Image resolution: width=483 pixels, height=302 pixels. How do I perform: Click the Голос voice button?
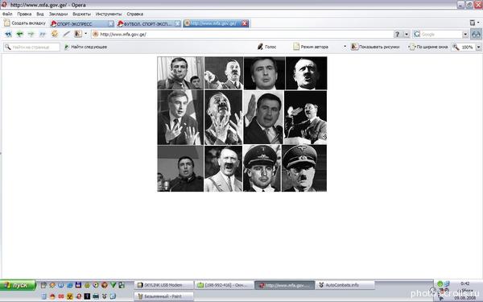266,47
